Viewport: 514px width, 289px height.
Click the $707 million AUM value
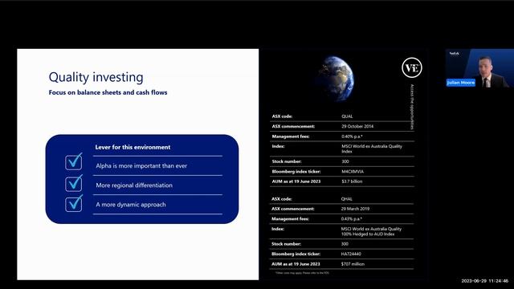click(x=353, y=264)
